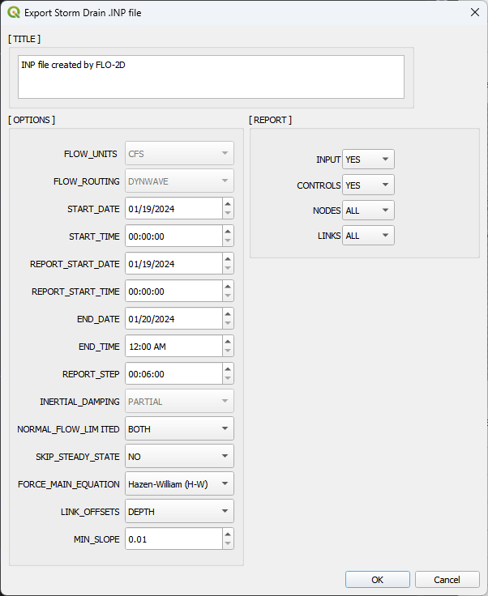
Task: Decrease END_DATE with down arrow
Action: pyautogui.click(x=228, y=324)
